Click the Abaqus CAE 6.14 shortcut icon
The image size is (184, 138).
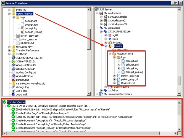coord(14,69)
